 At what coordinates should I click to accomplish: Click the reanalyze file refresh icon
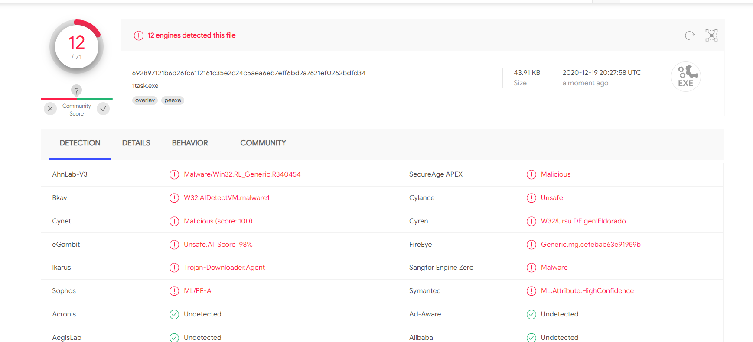click(x=690, y=35)
